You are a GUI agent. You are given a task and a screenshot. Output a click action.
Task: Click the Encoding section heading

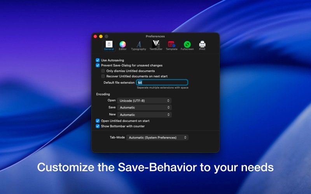(103, 94)
